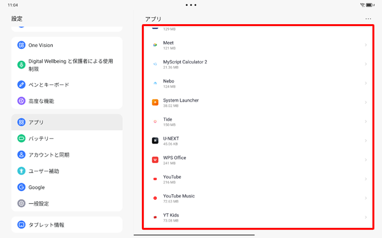Click the U-NEXT black app icon
This screenshot has height=238, width=382.
pyautogui.click(x=155, y=141)
